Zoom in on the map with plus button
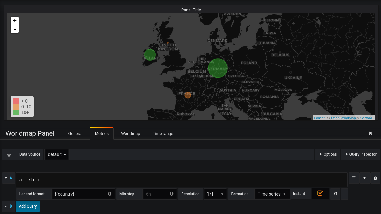Screen dimensions: 381x214 click(15, 21)
